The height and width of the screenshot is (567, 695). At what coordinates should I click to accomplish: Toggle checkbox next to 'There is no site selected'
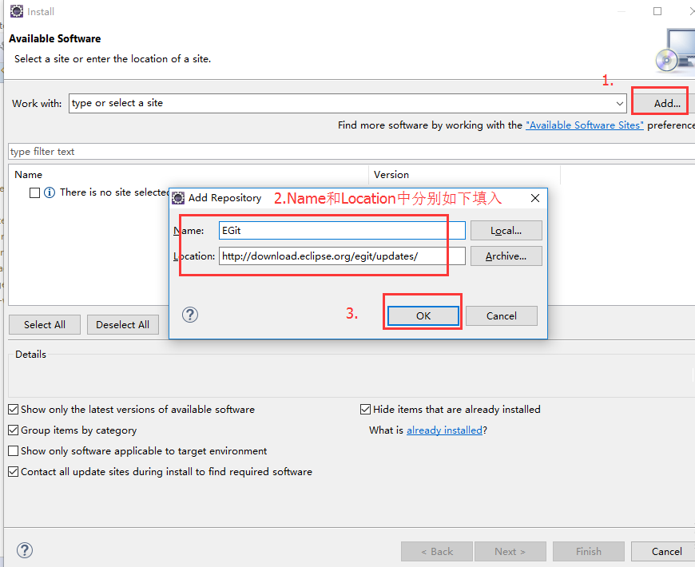[x=34, y=192]
